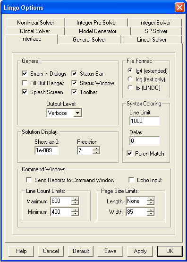This screenshot has width=187, height=262.
Task: Disable the Paren Match checkbox
Action: tap(129, 153)
